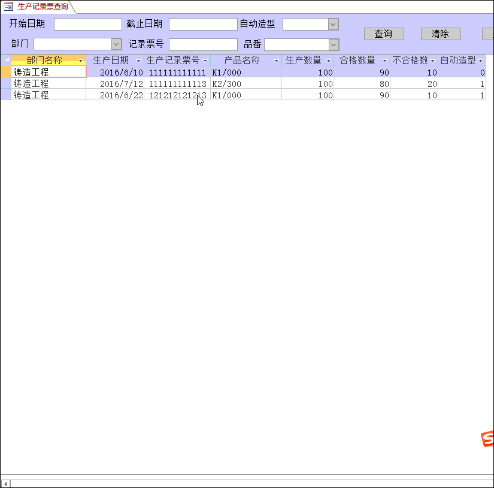The width and height of the screenshot is (494, 488).
Task: Open filter arrow on 不合格数 column
Action: (432, 61)
